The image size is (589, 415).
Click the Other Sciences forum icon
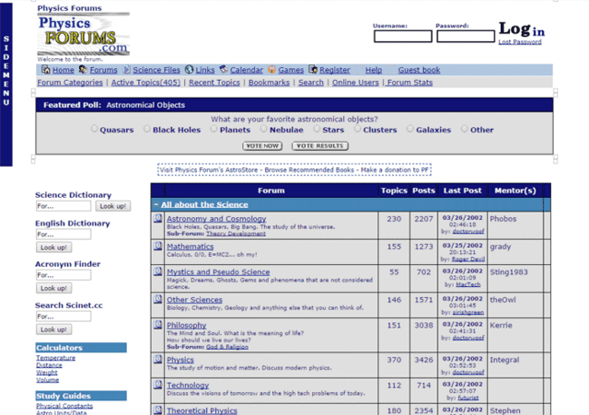(157, 299)
